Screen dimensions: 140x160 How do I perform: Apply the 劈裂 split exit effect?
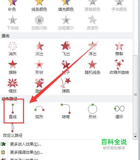click(x=119, y=49)
